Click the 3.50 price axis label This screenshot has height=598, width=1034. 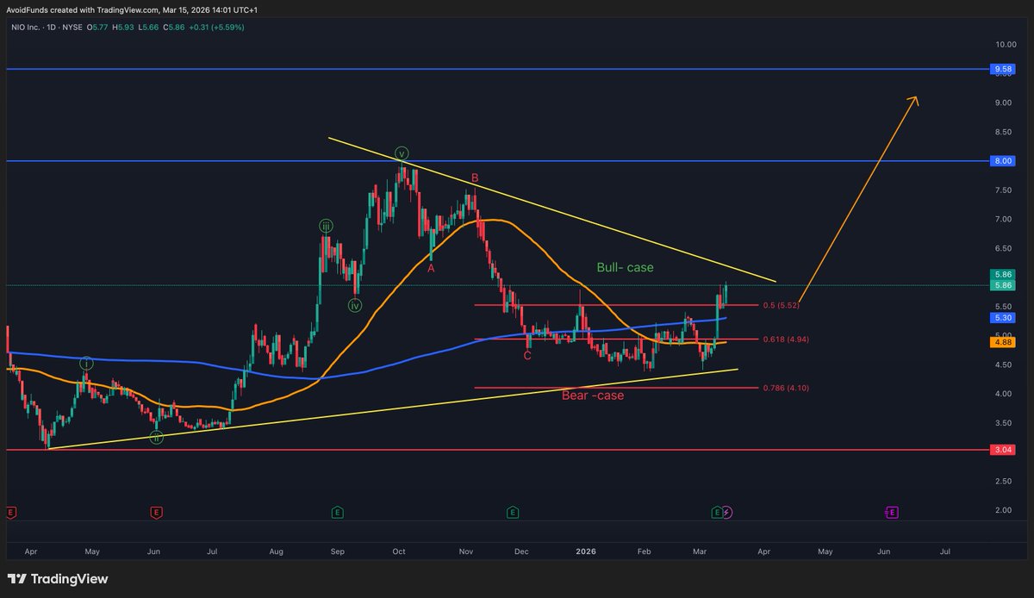[x=1004, y=423]
